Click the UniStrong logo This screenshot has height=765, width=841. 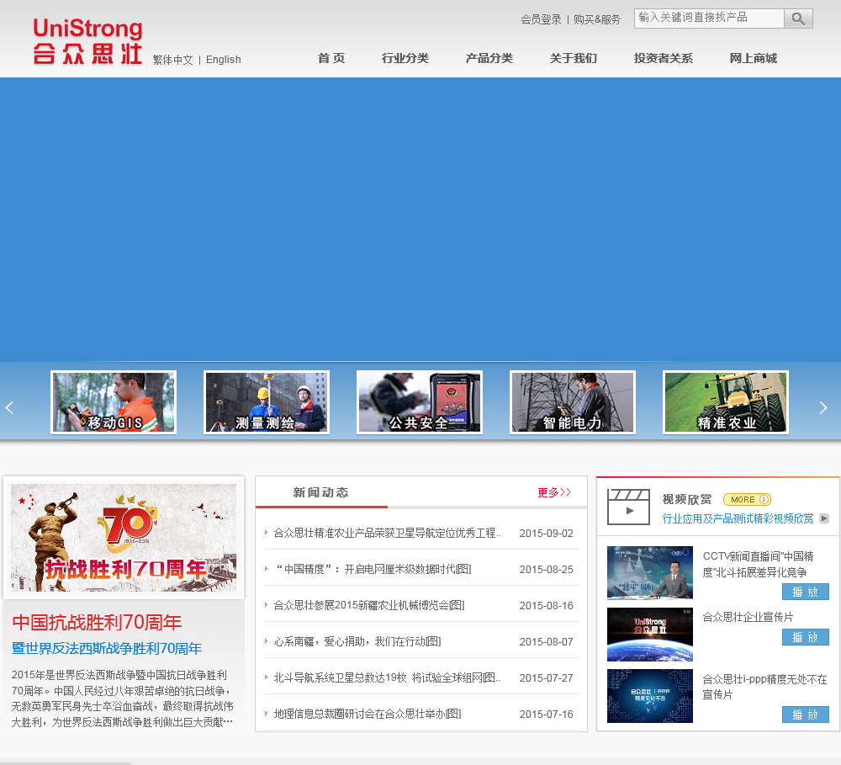[x=87, y=42]
